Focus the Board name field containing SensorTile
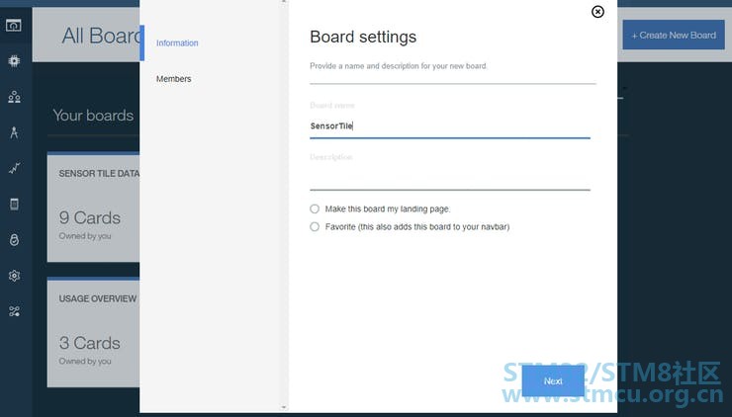 (x=450, y=126)
